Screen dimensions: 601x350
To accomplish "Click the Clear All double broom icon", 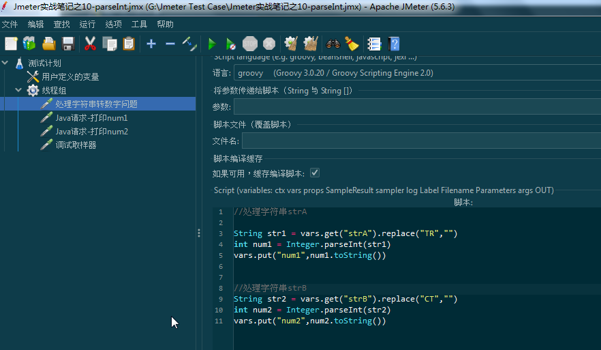I will pyautogui.click(x=311, y=44).
